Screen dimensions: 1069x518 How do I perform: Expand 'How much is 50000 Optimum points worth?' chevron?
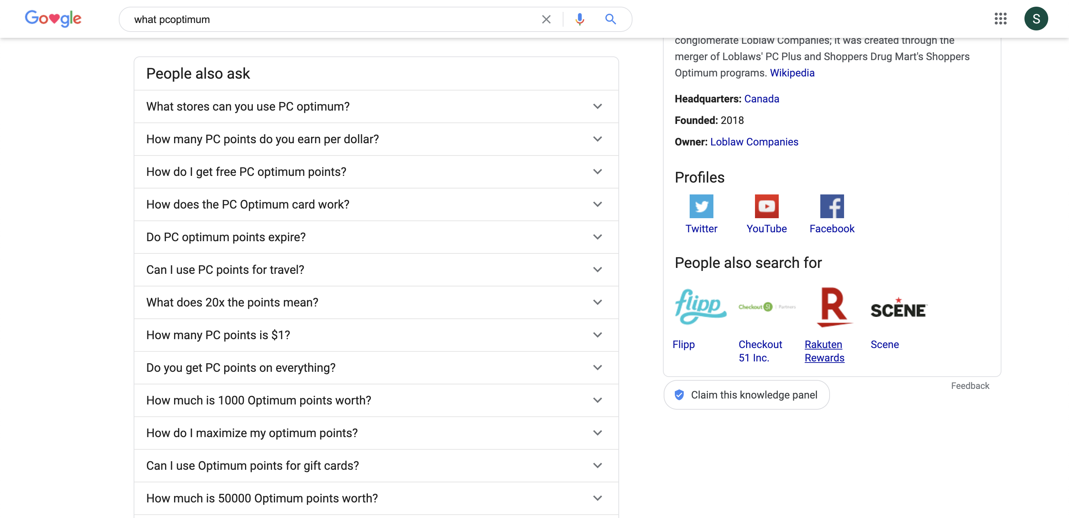click(597, 498)
